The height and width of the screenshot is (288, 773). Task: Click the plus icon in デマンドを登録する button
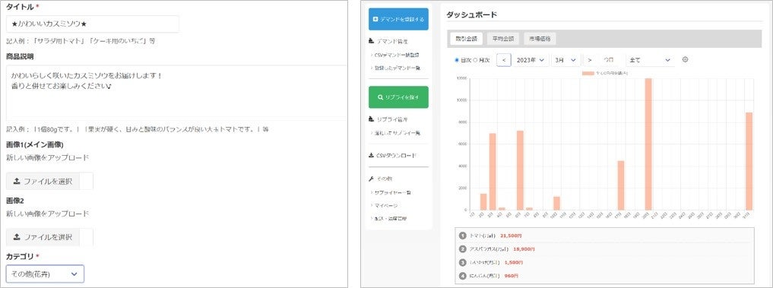point(375,19)
